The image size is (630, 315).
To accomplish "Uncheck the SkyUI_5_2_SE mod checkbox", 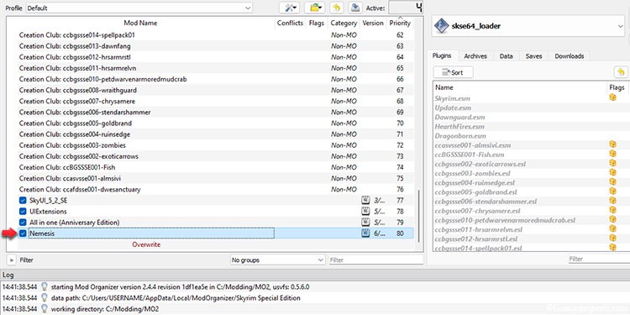I will [23, 200].
